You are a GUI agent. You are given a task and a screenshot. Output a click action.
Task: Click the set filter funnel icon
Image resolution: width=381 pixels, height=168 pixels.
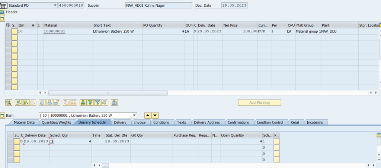tap(98, 102)
